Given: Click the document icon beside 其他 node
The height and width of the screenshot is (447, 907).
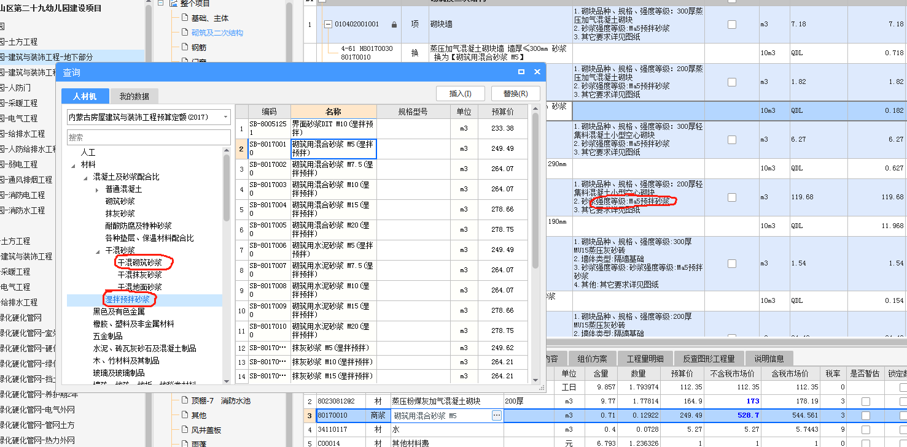Looking at the screenshot, I should coord(185,415).
